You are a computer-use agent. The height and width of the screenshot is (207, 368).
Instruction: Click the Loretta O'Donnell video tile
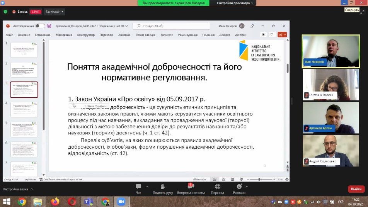coord(331,85)
